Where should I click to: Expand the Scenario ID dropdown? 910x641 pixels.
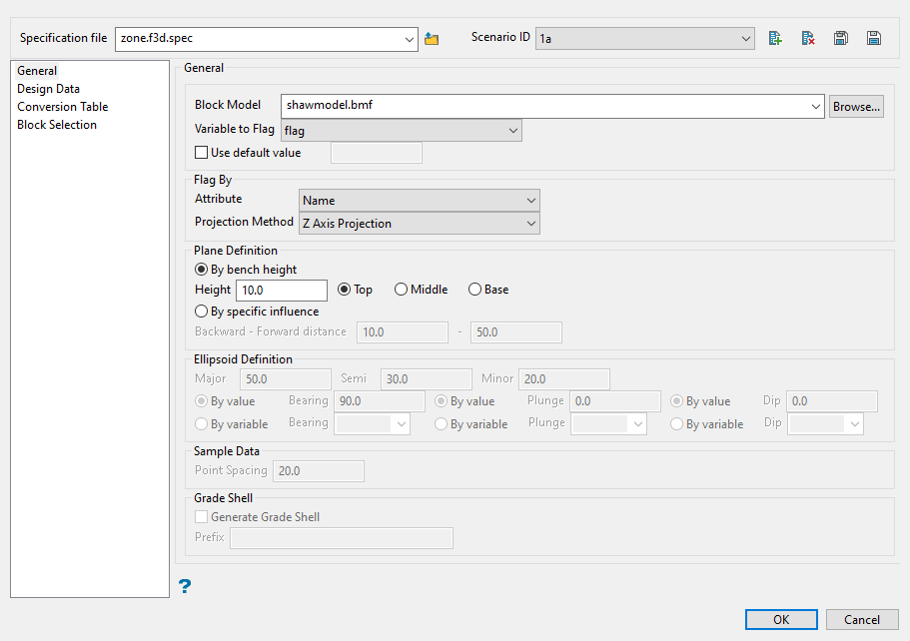tap(645, 39)
